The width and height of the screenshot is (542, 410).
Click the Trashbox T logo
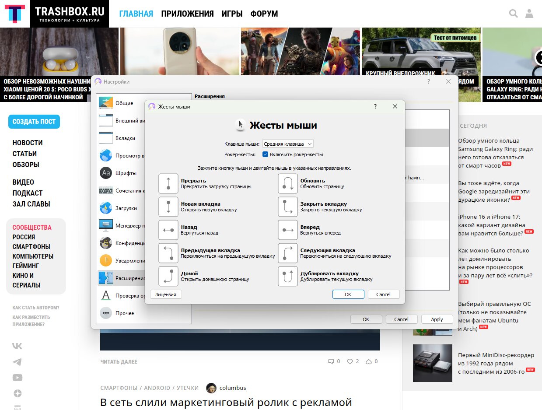15,14
